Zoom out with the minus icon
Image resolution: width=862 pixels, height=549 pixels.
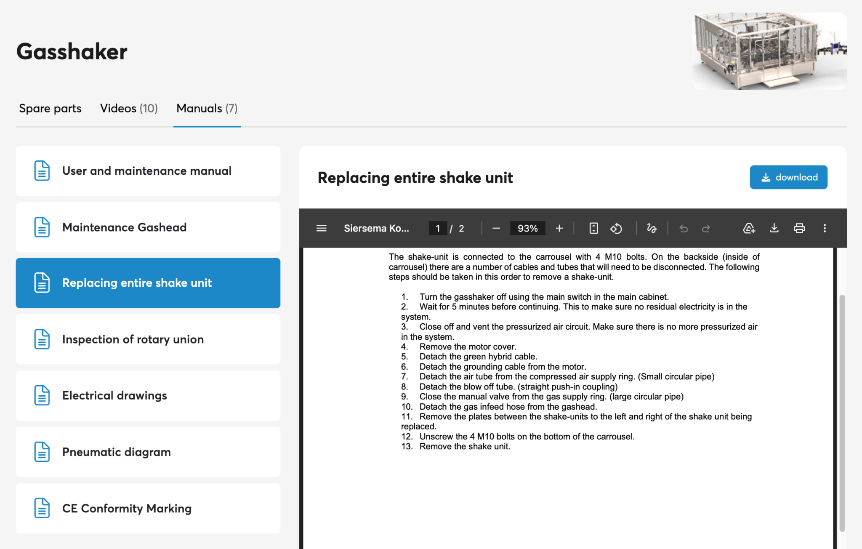pyautogui.click(x=496, y=228)
